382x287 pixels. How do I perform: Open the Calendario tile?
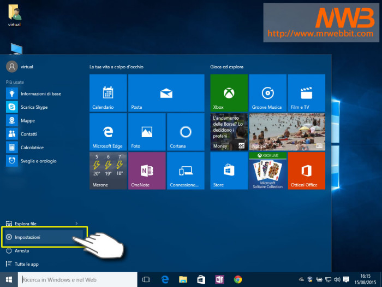coord(108,93)
